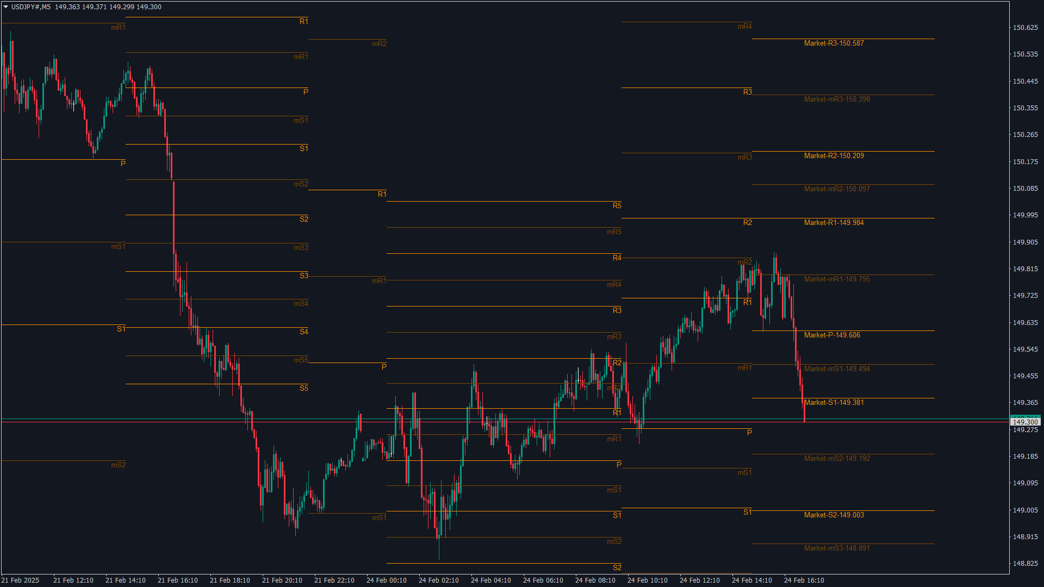
Task: Click the current price tag 149.300
Action: (x=1026, y=422)
